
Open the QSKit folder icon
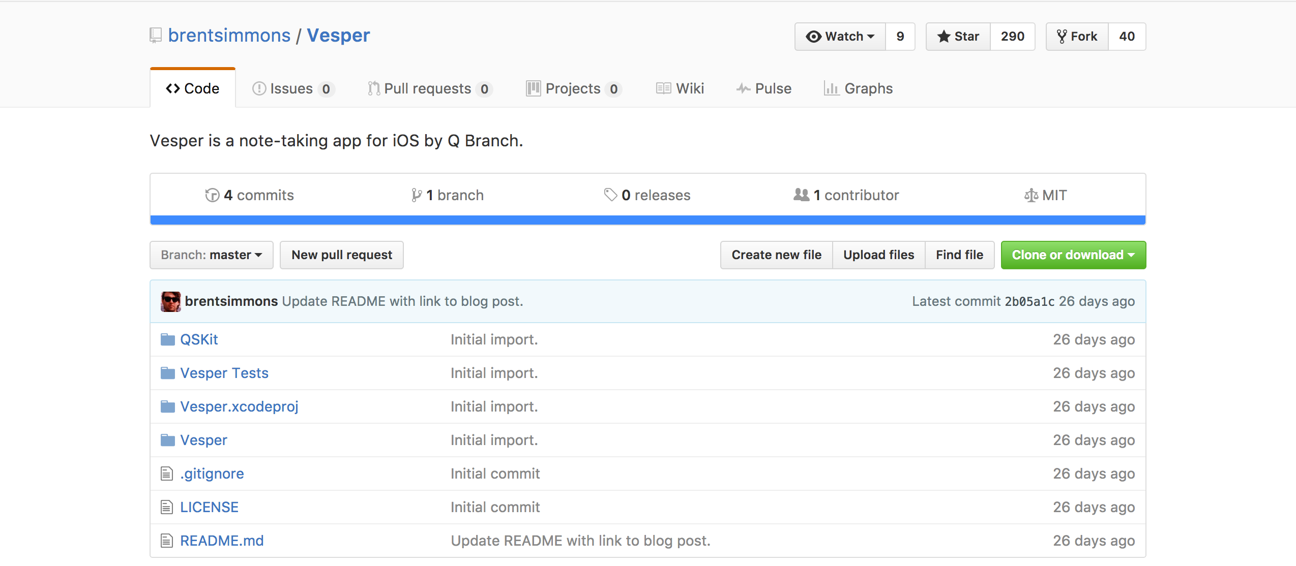tap(168, 339)
